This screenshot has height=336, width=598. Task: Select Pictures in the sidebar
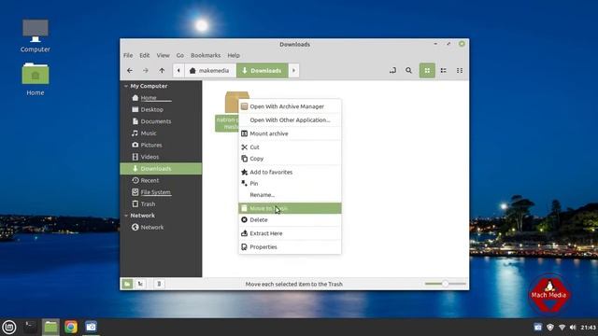[x=161, y=146]
